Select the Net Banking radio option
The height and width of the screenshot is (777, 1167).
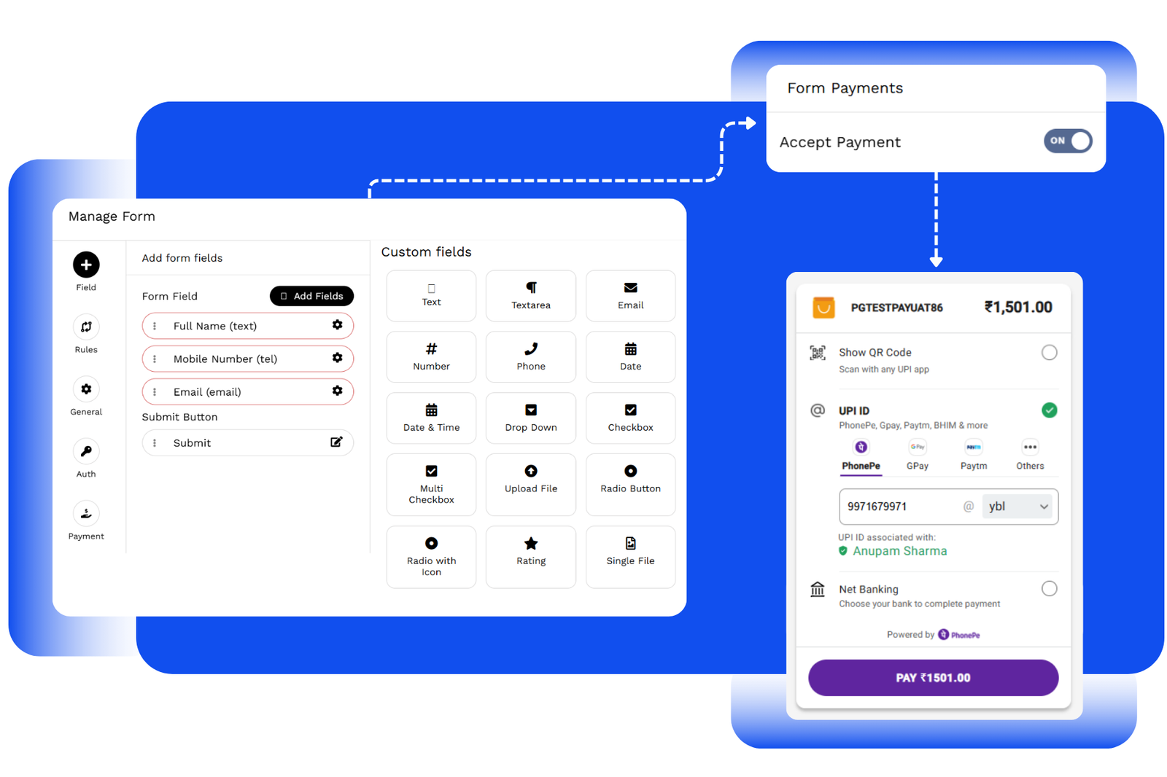point(1049,589)
